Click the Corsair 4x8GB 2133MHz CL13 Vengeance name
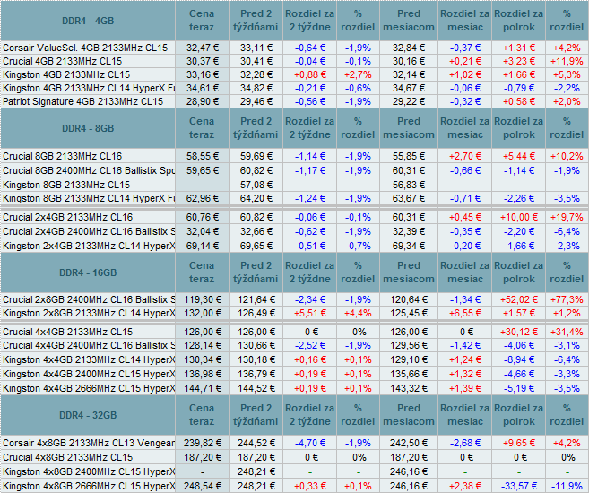 pos(88,443)
